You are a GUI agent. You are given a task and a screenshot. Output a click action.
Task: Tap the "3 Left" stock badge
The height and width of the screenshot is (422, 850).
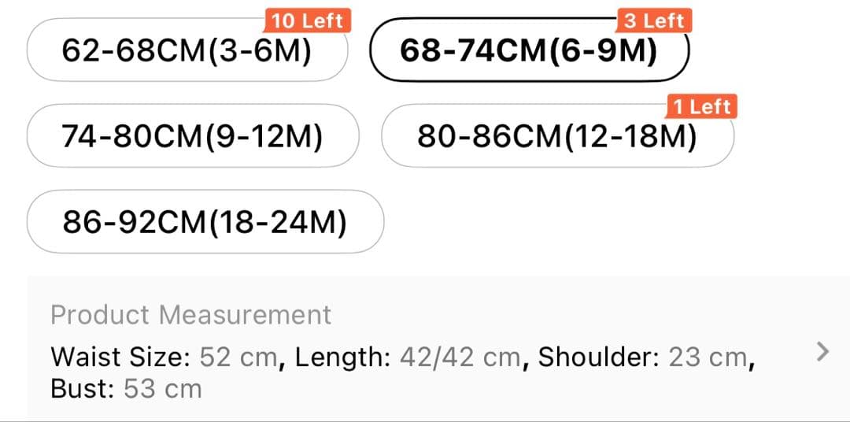click(x=654, y=20)
